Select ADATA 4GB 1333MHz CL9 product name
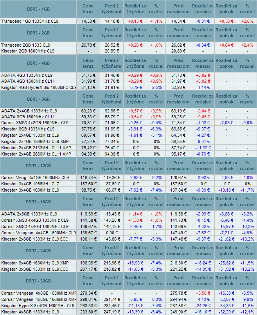257x315 pixels. [27, 75]
